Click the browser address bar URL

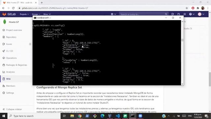[55, 8]
